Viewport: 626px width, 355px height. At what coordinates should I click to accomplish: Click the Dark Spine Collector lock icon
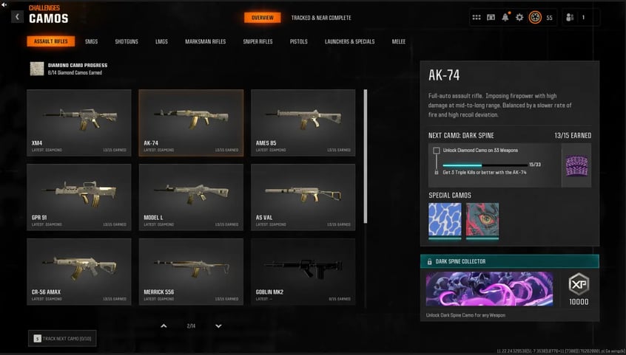(430, 262)
